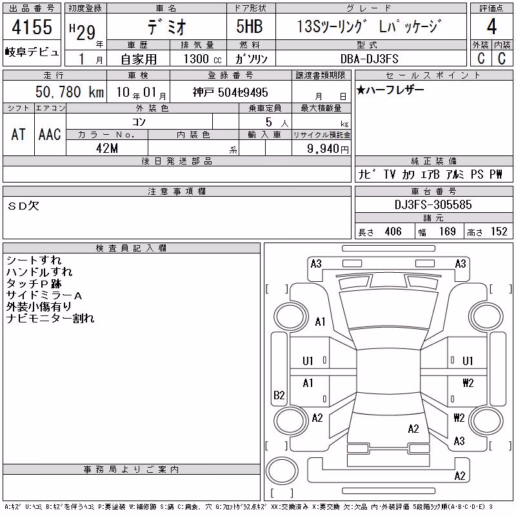516x516 pixels.
Task: Click the 注意事項欄 header
Action: pyautogui.click(x=177, y=191)
